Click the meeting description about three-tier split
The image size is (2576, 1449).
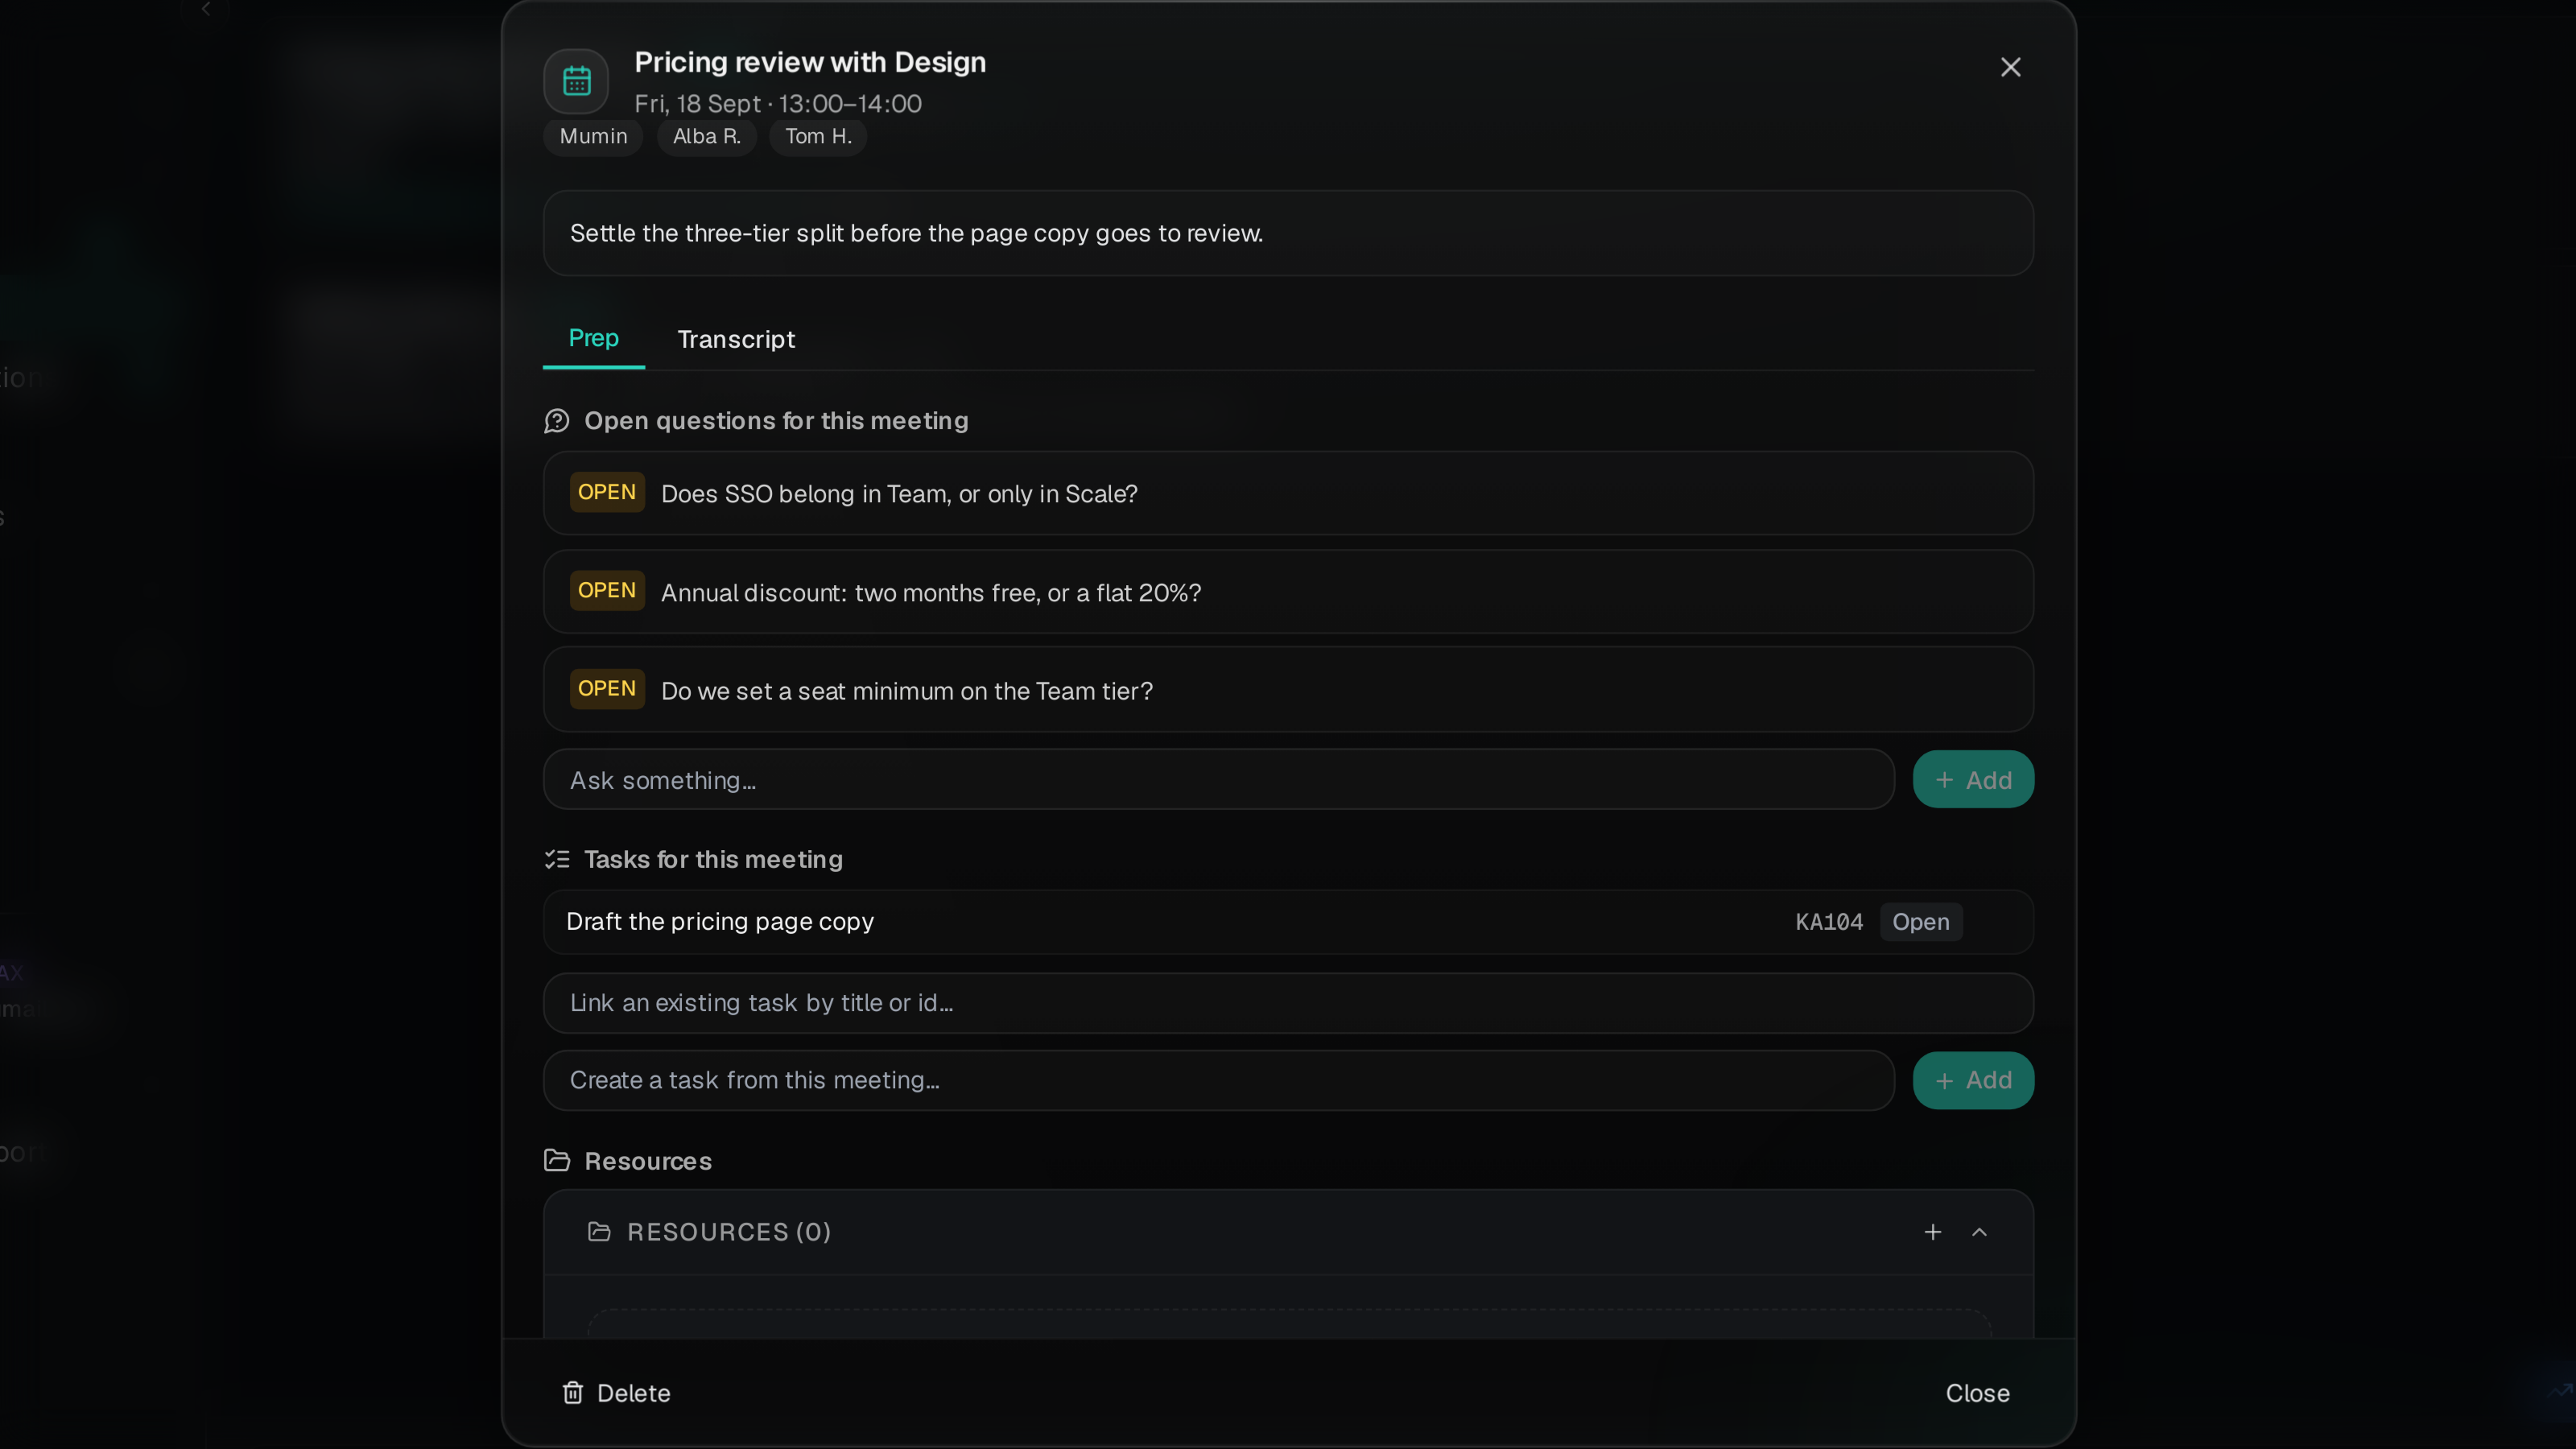point(1288,233)
